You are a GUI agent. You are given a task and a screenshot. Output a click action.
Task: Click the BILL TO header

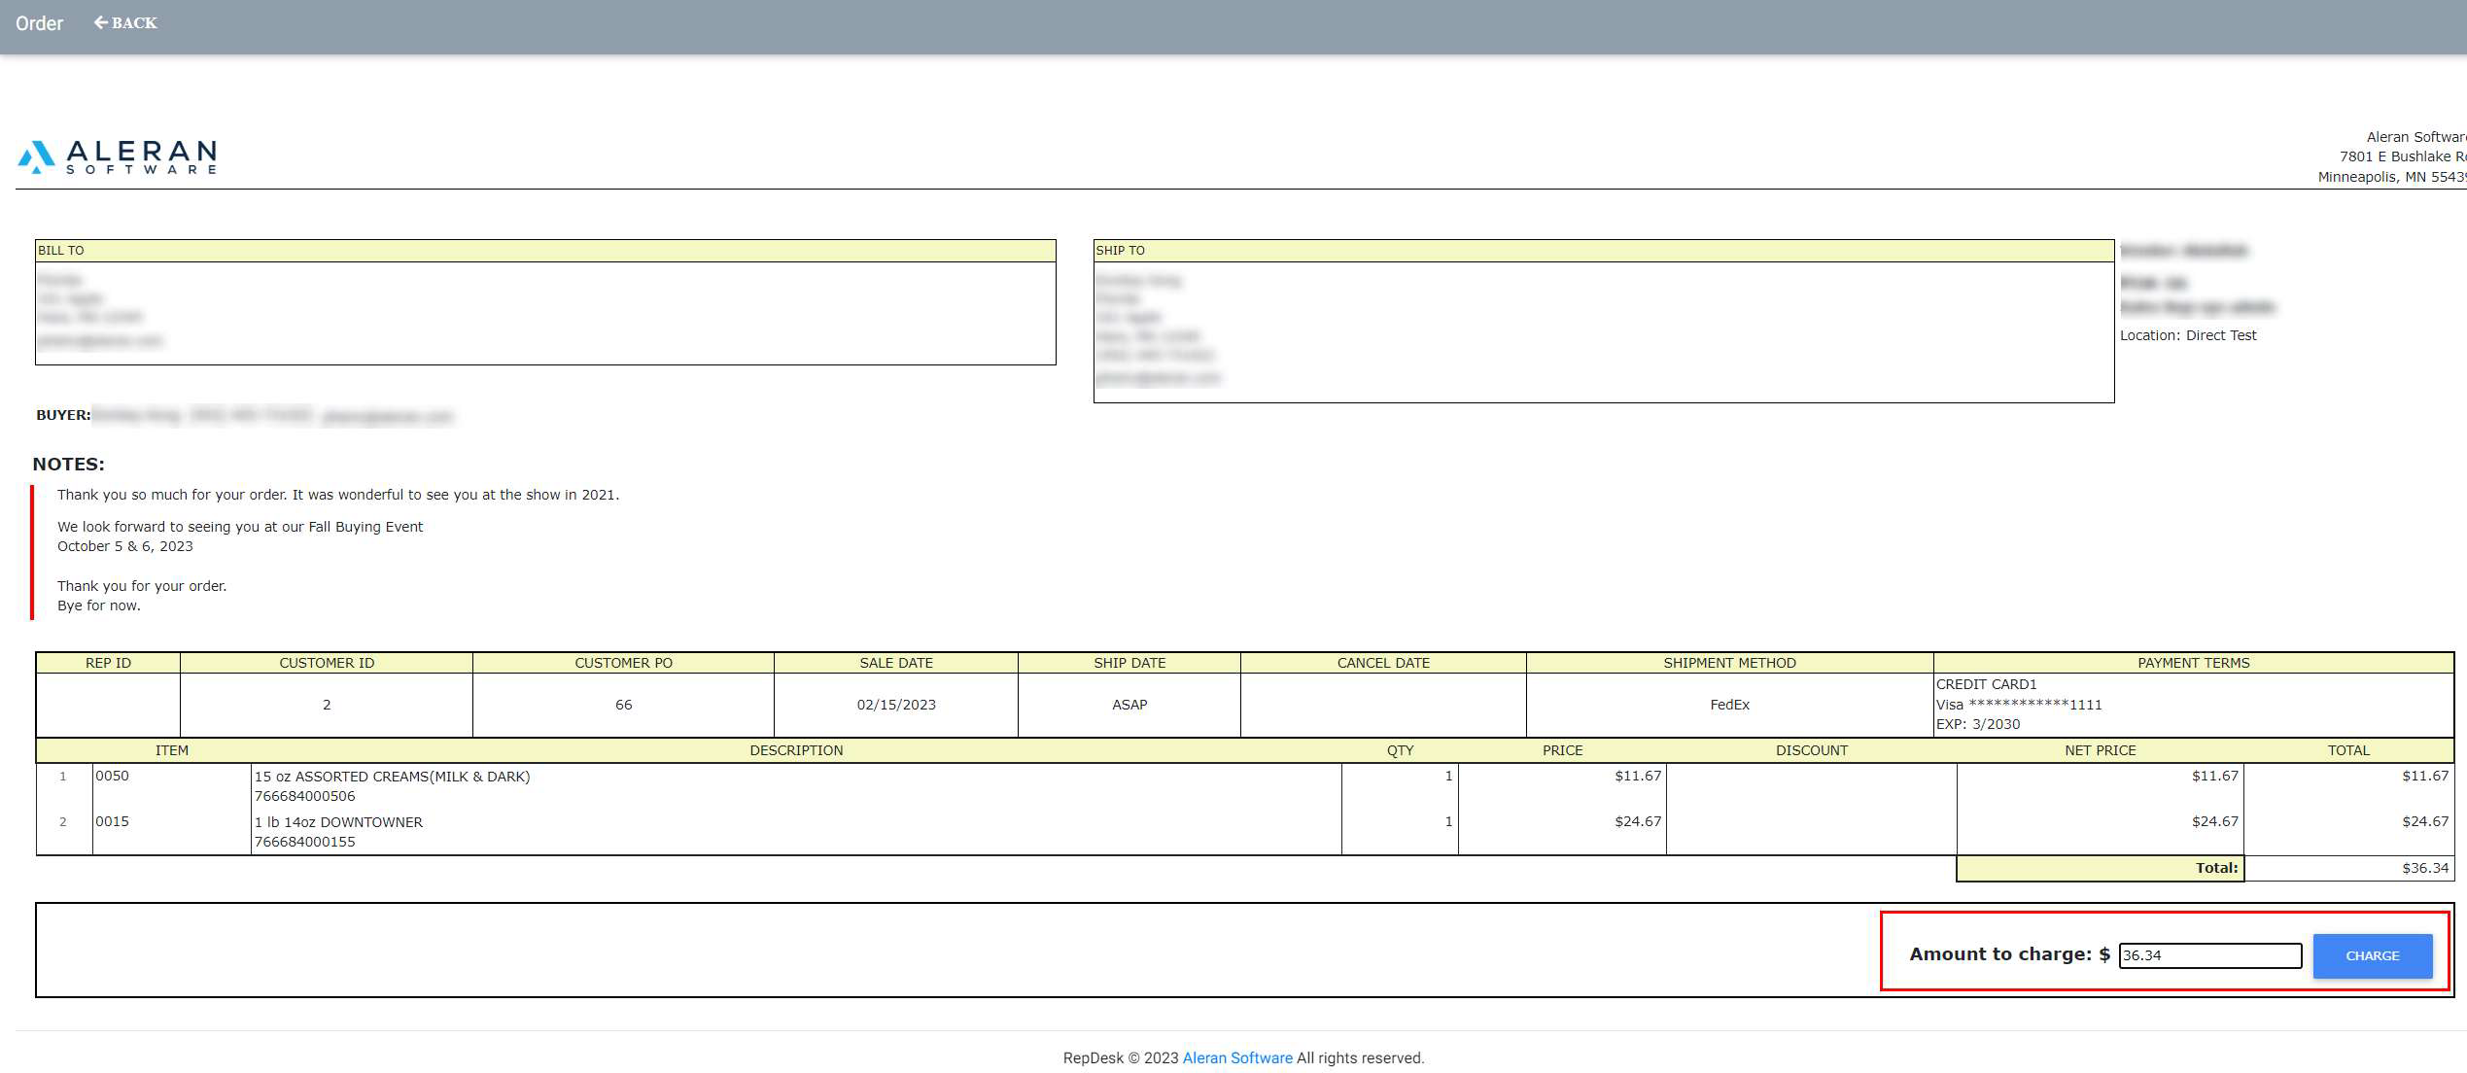click(545, 251)
